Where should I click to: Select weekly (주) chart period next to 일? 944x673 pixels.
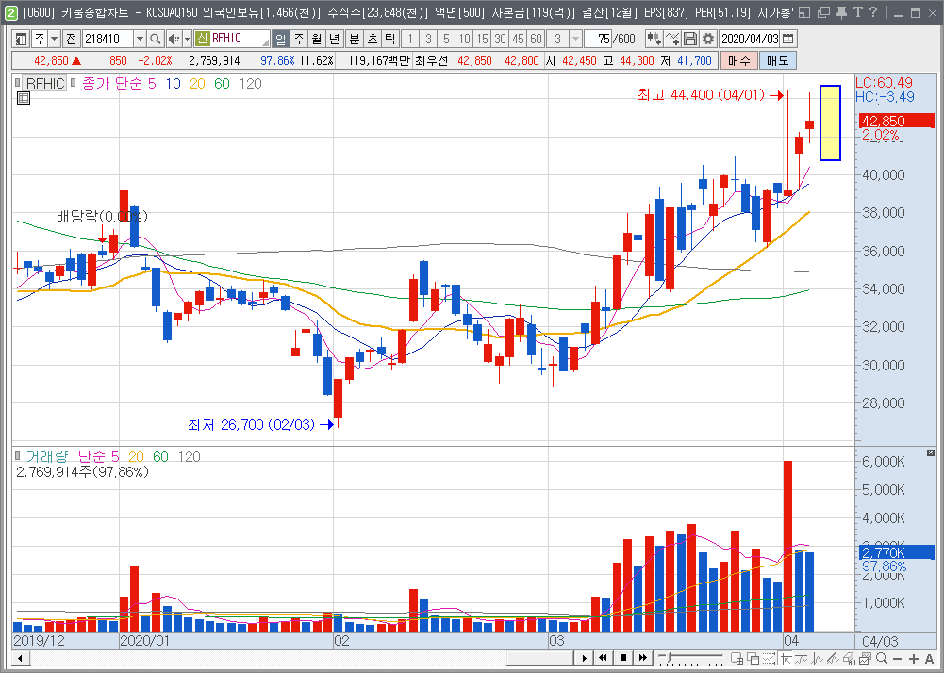[x=299, y=40]
